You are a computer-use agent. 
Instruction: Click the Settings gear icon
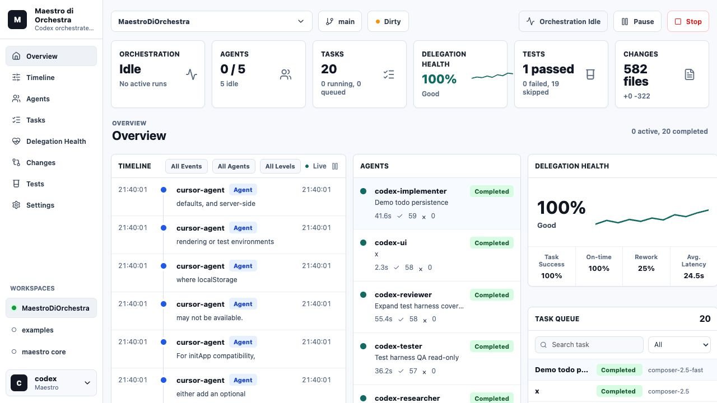tap(16, 205)
